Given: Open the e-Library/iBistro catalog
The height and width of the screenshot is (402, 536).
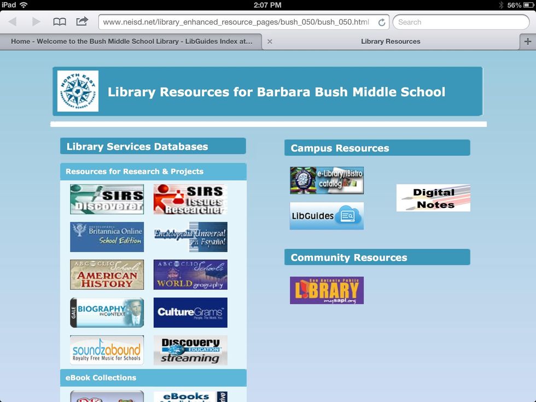Looking at the screenshot, I should pos(327,180).
